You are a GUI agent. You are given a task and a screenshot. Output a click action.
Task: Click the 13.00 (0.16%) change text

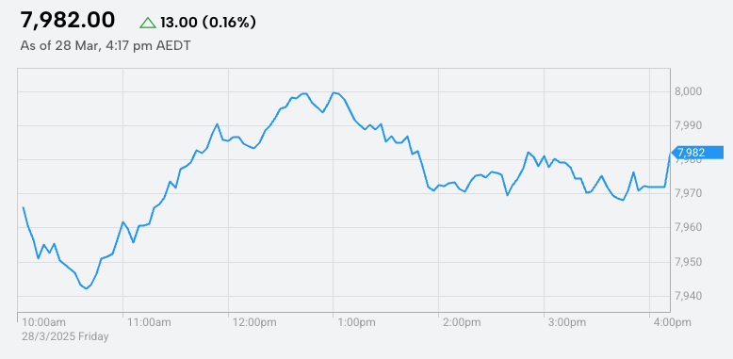click(x=208, y=22)
